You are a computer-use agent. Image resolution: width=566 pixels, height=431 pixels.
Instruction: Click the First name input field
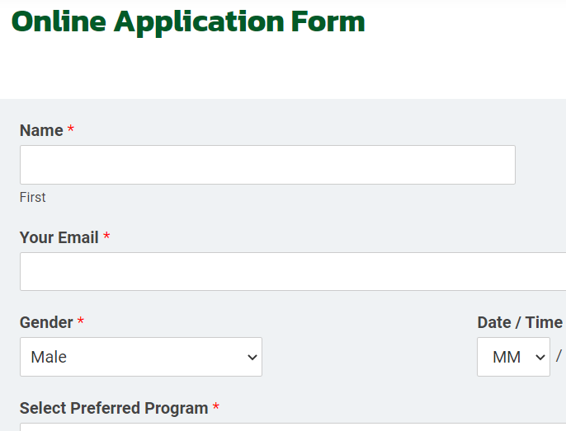pyautogui.click(x=267, y=165)
